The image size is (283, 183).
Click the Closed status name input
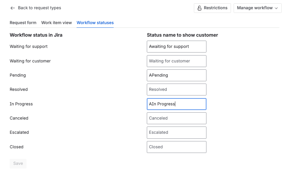tap(177, 147)
